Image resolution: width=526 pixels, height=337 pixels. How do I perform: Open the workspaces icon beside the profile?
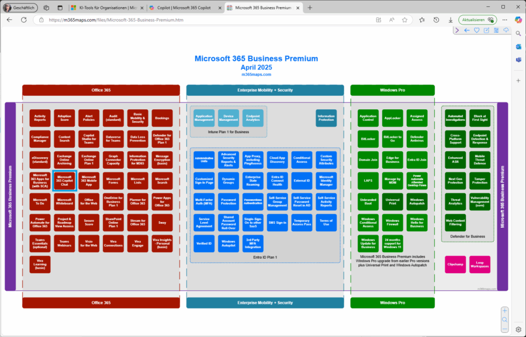tap(46, 8)
